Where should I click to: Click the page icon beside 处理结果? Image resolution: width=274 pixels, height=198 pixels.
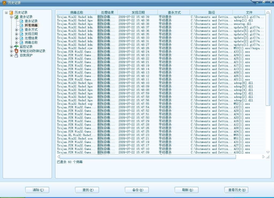[21, 38]
